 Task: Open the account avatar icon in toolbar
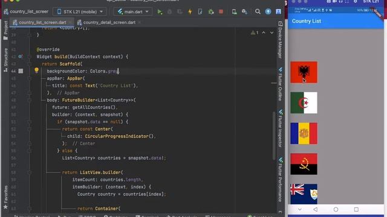point(278,11)
